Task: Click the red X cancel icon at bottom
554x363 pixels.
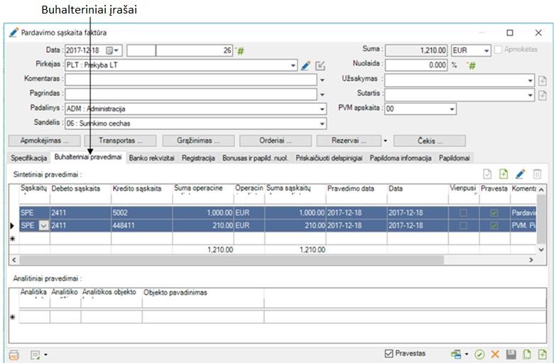Action: tap(495, 354)
